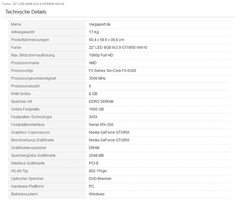Image resolution: width=242 pixels, height=200 pixels.
Task: Select Nvidia GeForce GTX950 in Graphics Coprocessor row
Action: (x=109, y=132)
